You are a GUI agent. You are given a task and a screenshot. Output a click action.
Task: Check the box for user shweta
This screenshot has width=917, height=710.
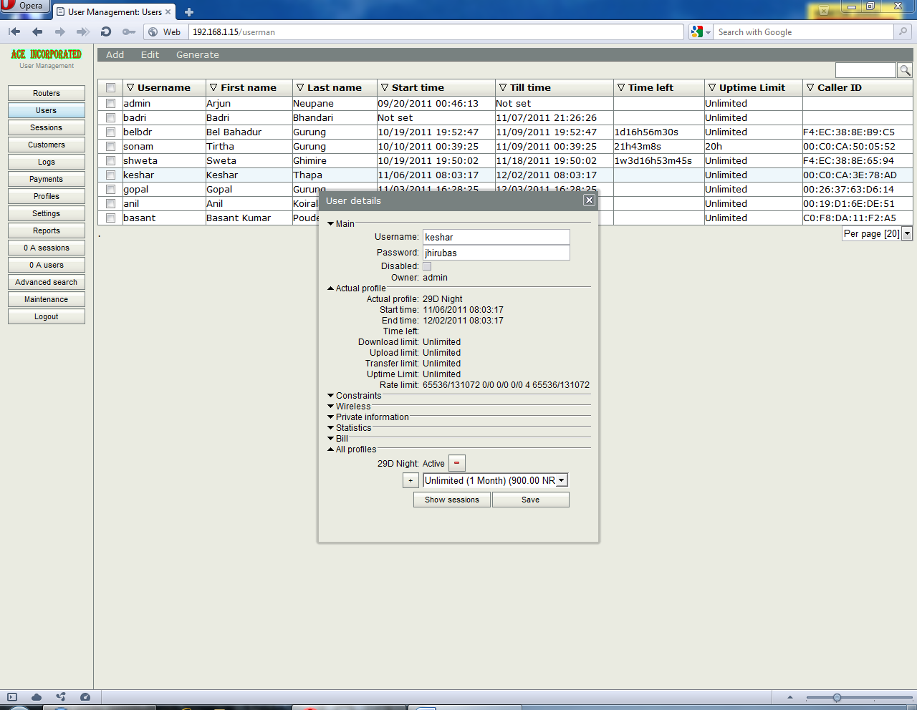(x=110, y=160)
